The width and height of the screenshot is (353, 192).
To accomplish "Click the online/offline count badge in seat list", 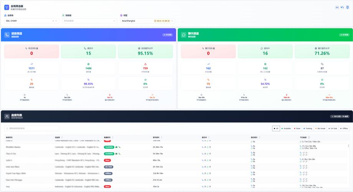I will tap(340, 116).
